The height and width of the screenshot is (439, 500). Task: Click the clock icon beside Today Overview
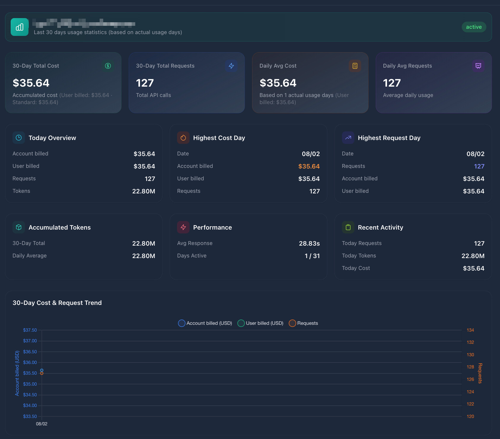point(19,138)
